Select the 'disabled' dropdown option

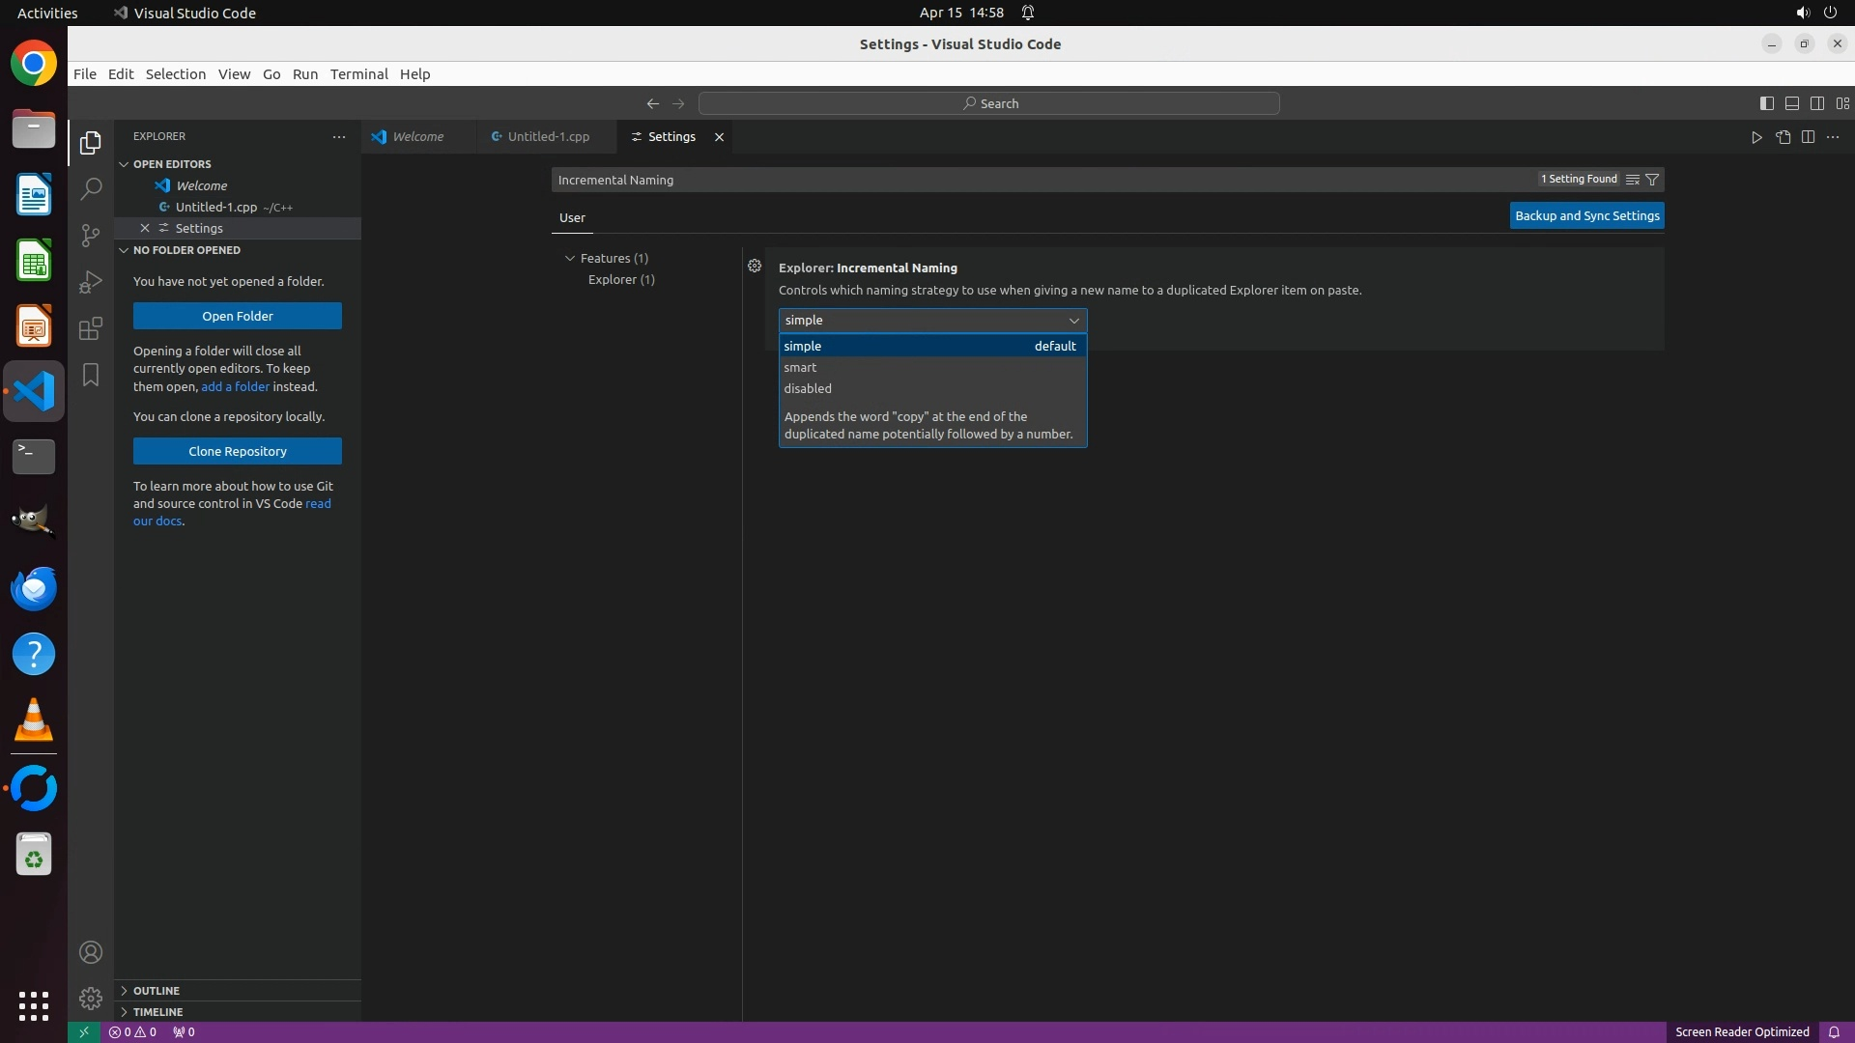click(808, 388)
